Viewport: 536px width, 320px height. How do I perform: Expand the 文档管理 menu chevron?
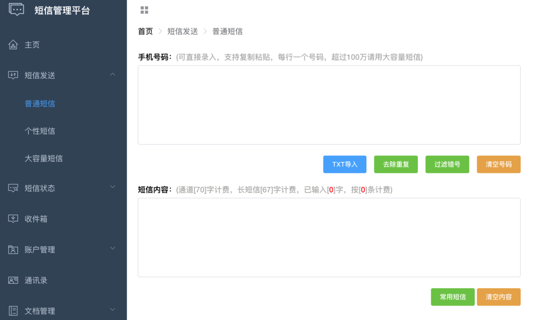pos(113,310)
